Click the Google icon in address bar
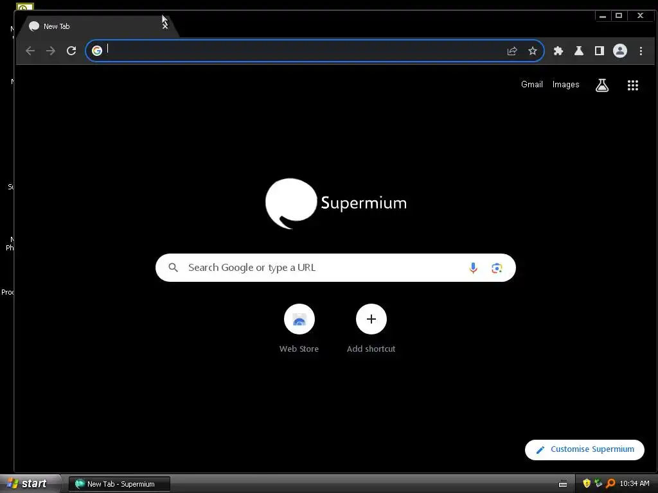This screenshot has height=493, width=658. tap(97, 51)
